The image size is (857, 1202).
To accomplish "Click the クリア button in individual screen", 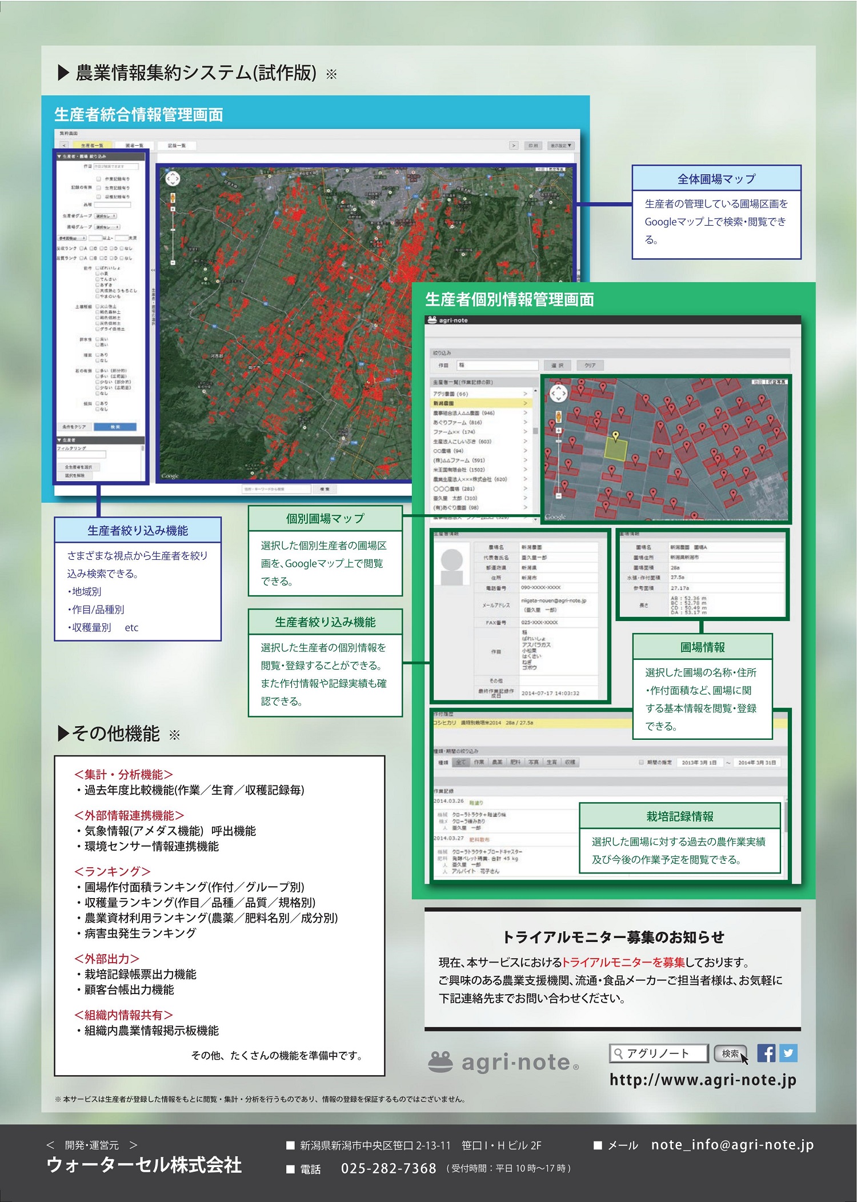I will click(590, 365).
